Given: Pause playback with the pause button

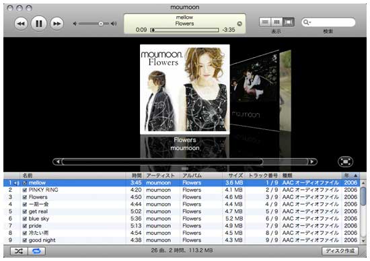Looking at the screenshot, I should click(x=39, y=24).
